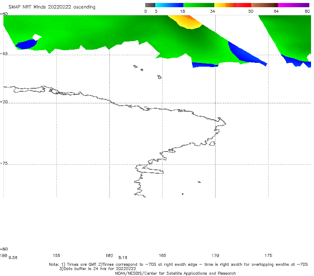Click the '18' label under the color bar
314x276 pixels.
(x=182, y=11)
